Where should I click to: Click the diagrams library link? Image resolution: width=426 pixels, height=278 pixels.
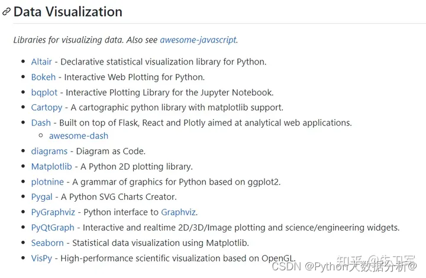[49, 151]
